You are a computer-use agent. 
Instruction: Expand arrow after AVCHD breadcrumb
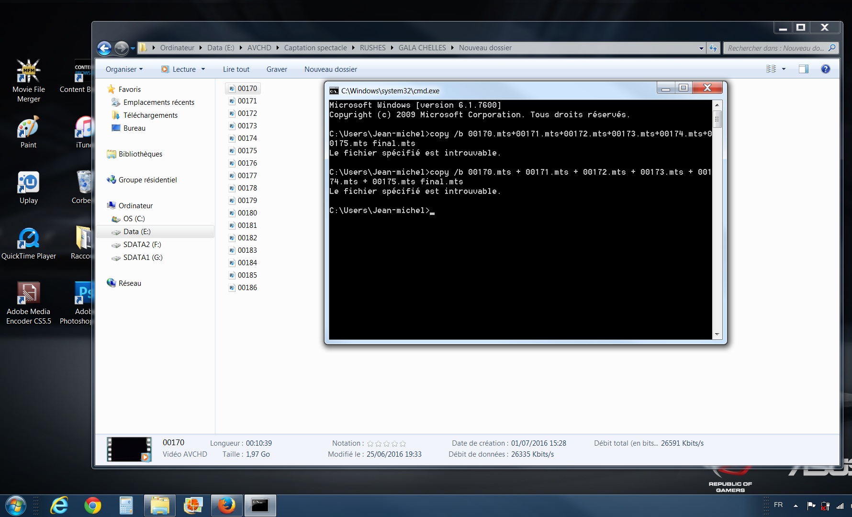click(278, 48)
